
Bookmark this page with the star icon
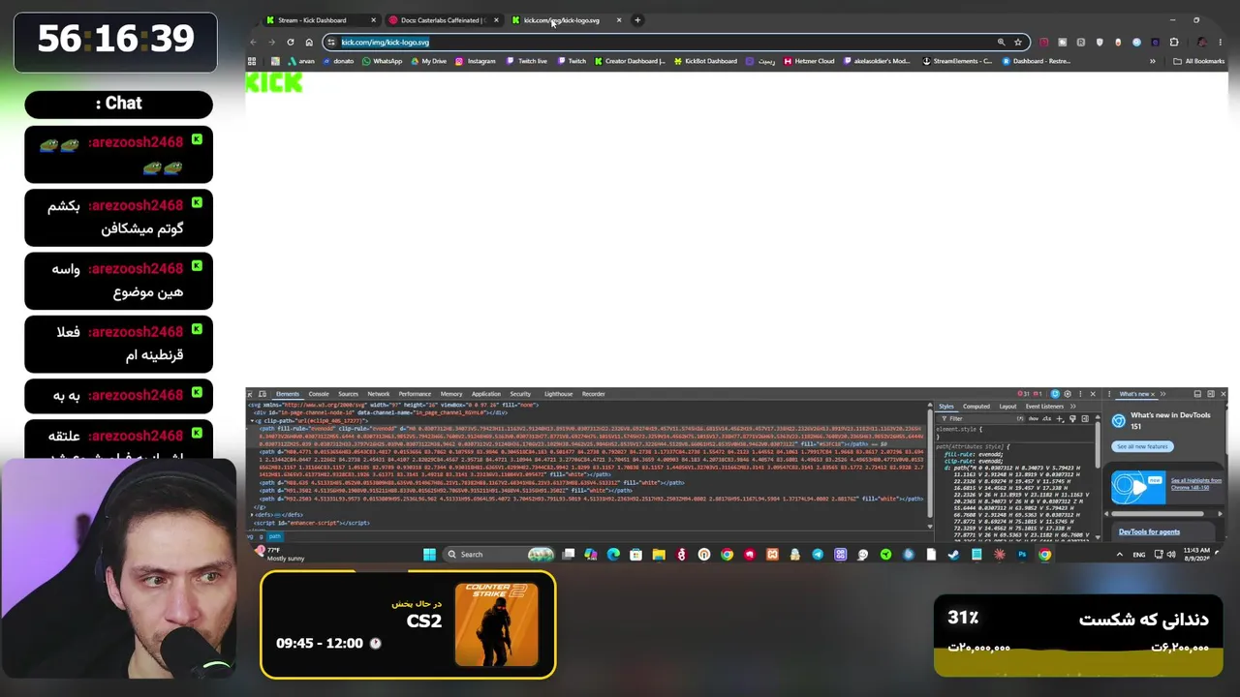pos(1018,43)
